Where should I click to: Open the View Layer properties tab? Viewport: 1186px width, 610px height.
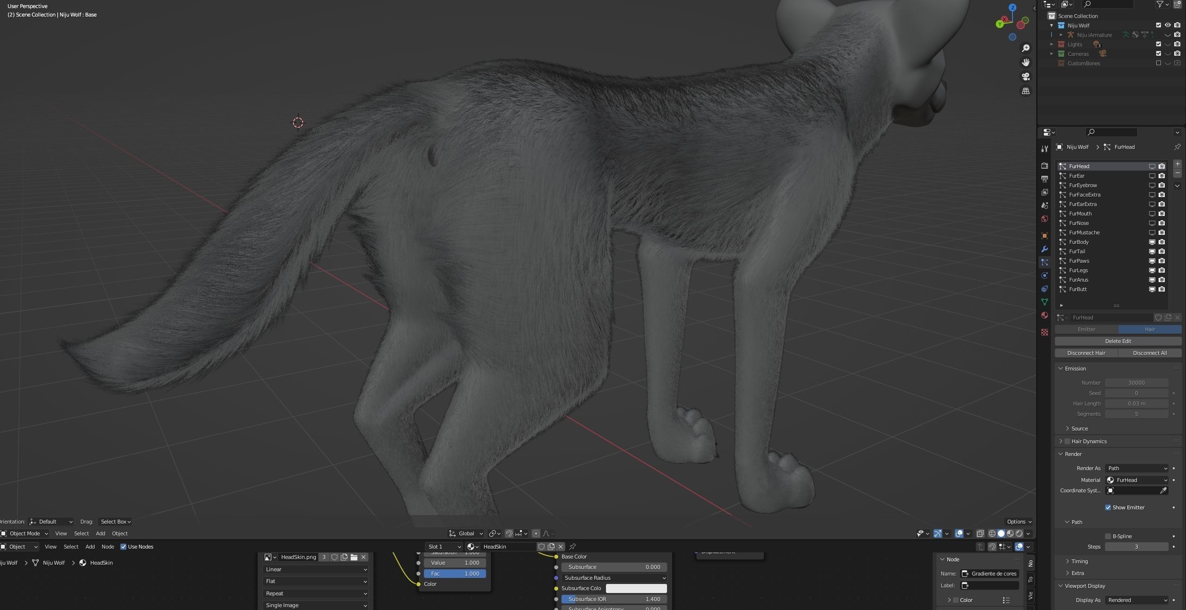click(x=1045, y=192)
